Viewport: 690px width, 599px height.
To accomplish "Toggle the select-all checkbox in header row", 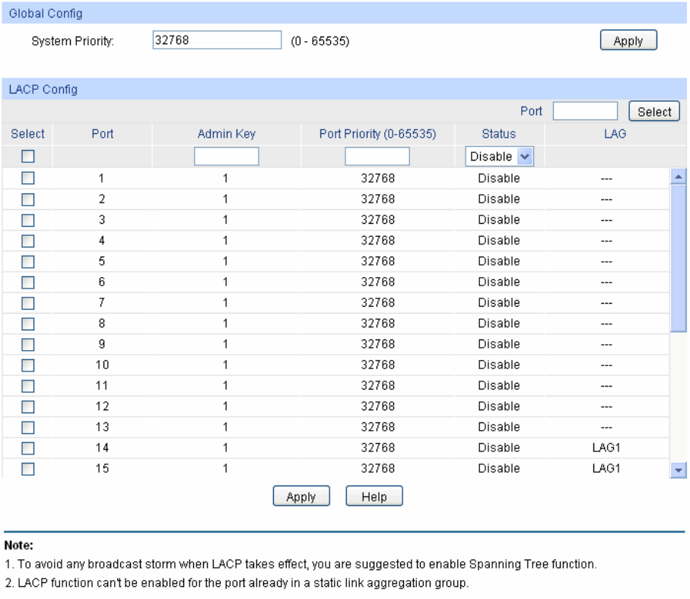I will coord(27,157).
